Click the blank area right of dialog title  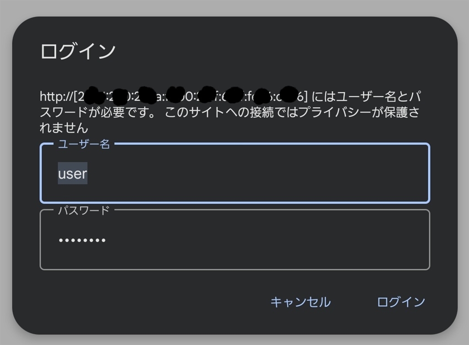pos(284,51)
